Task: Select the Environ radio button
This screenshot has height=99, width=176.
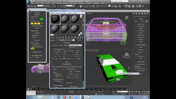Action: (x=58, y=45)
